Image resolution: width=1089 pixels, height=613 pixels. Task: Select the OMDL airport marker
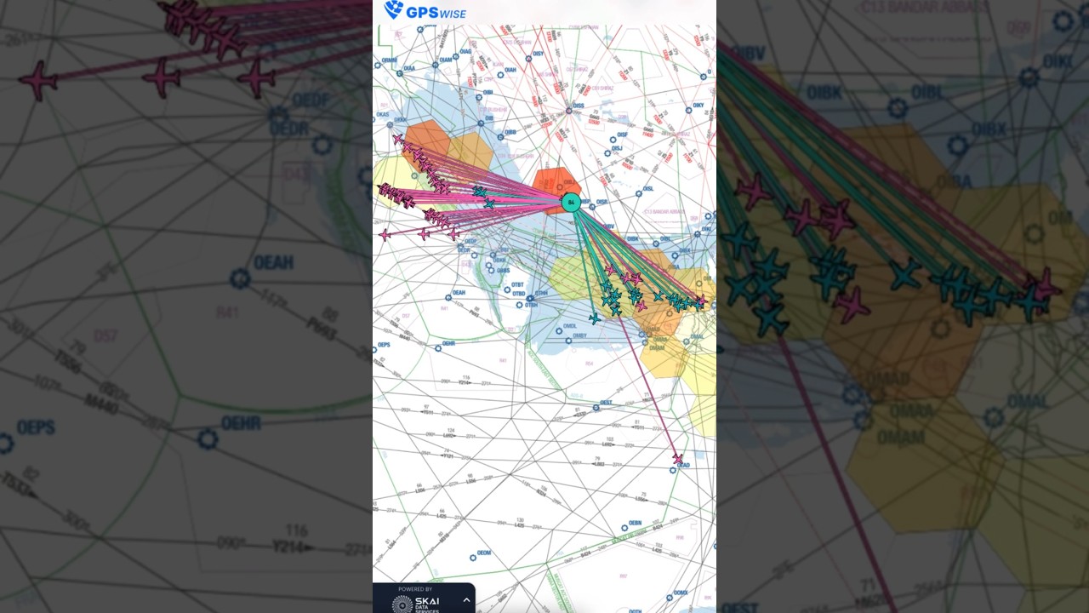pos(559,331)
